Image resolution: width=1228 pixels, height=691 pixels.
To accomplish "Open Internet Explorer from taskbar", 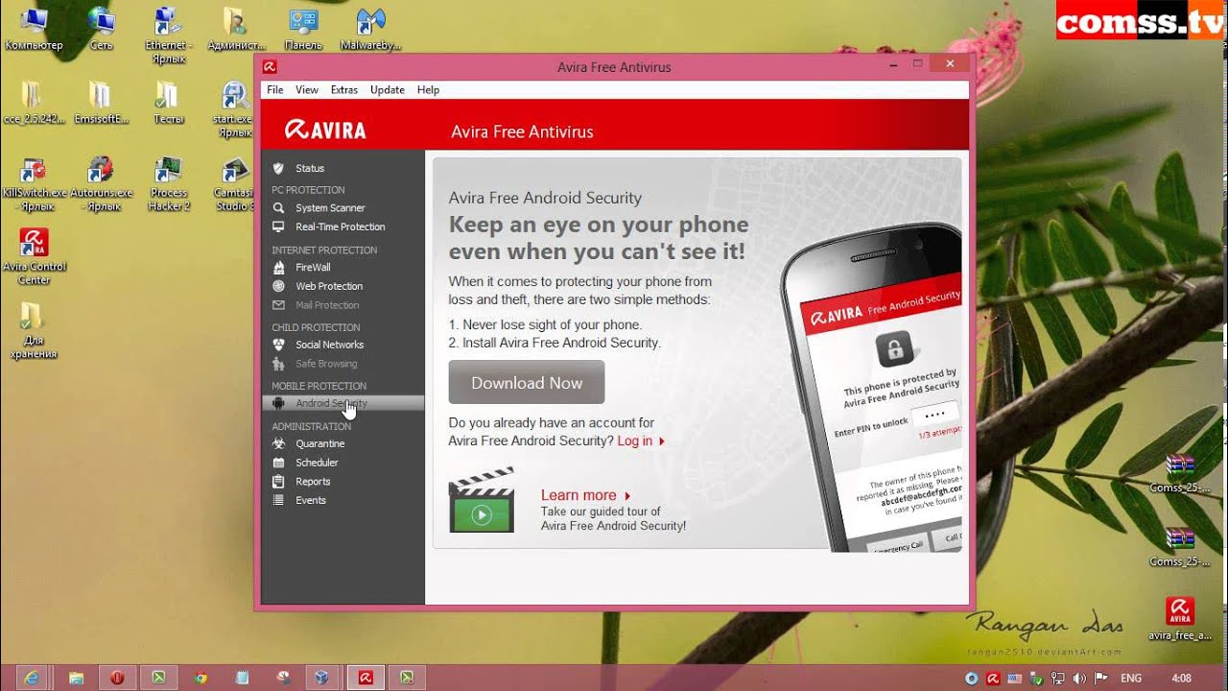I will (x=32, y=678).
